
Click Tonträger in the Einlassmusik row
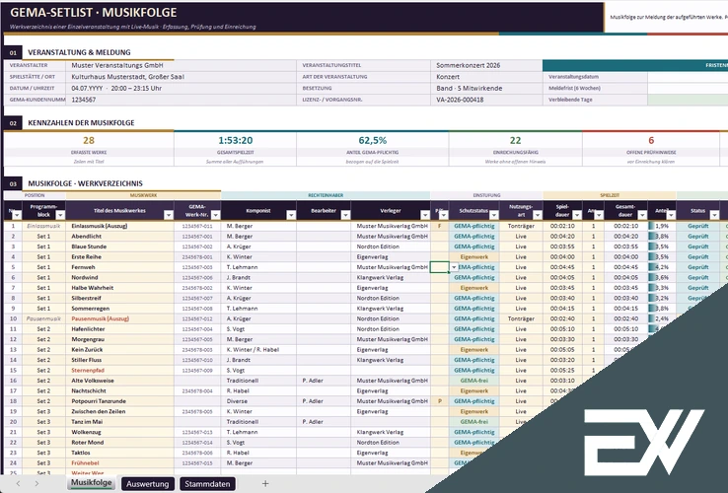[521, 226]
